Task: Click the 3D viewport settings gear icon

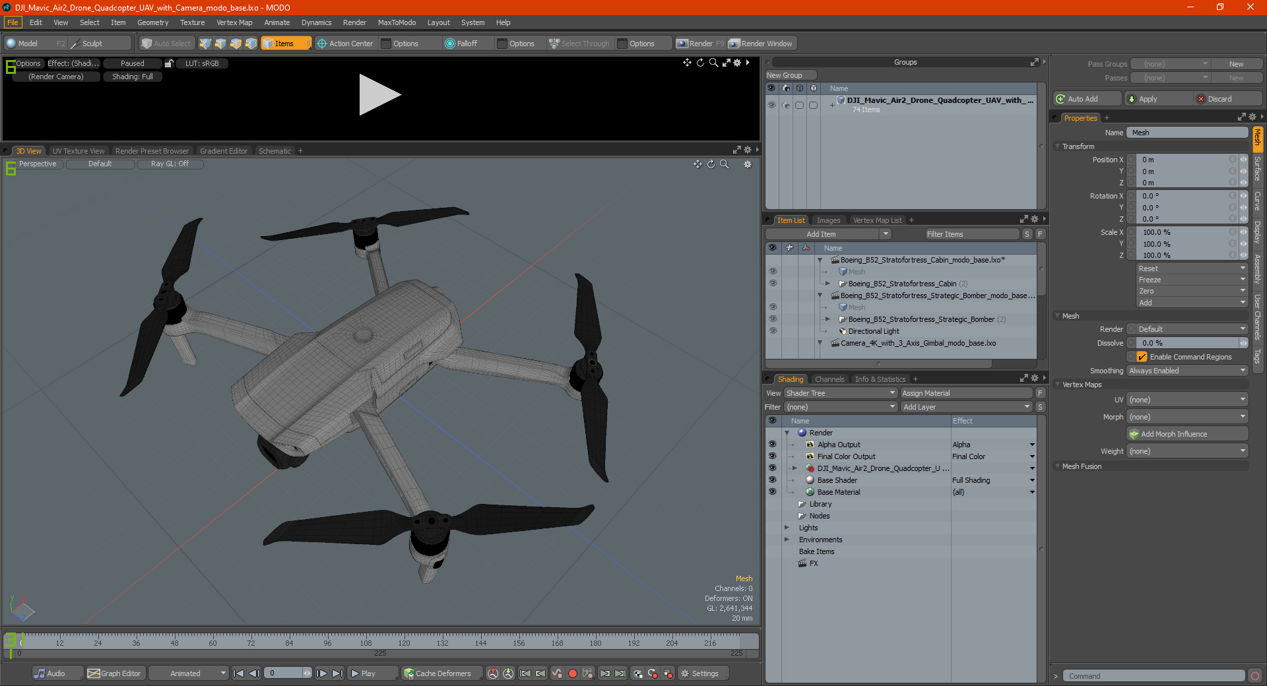Action: [x=748, y=164]
